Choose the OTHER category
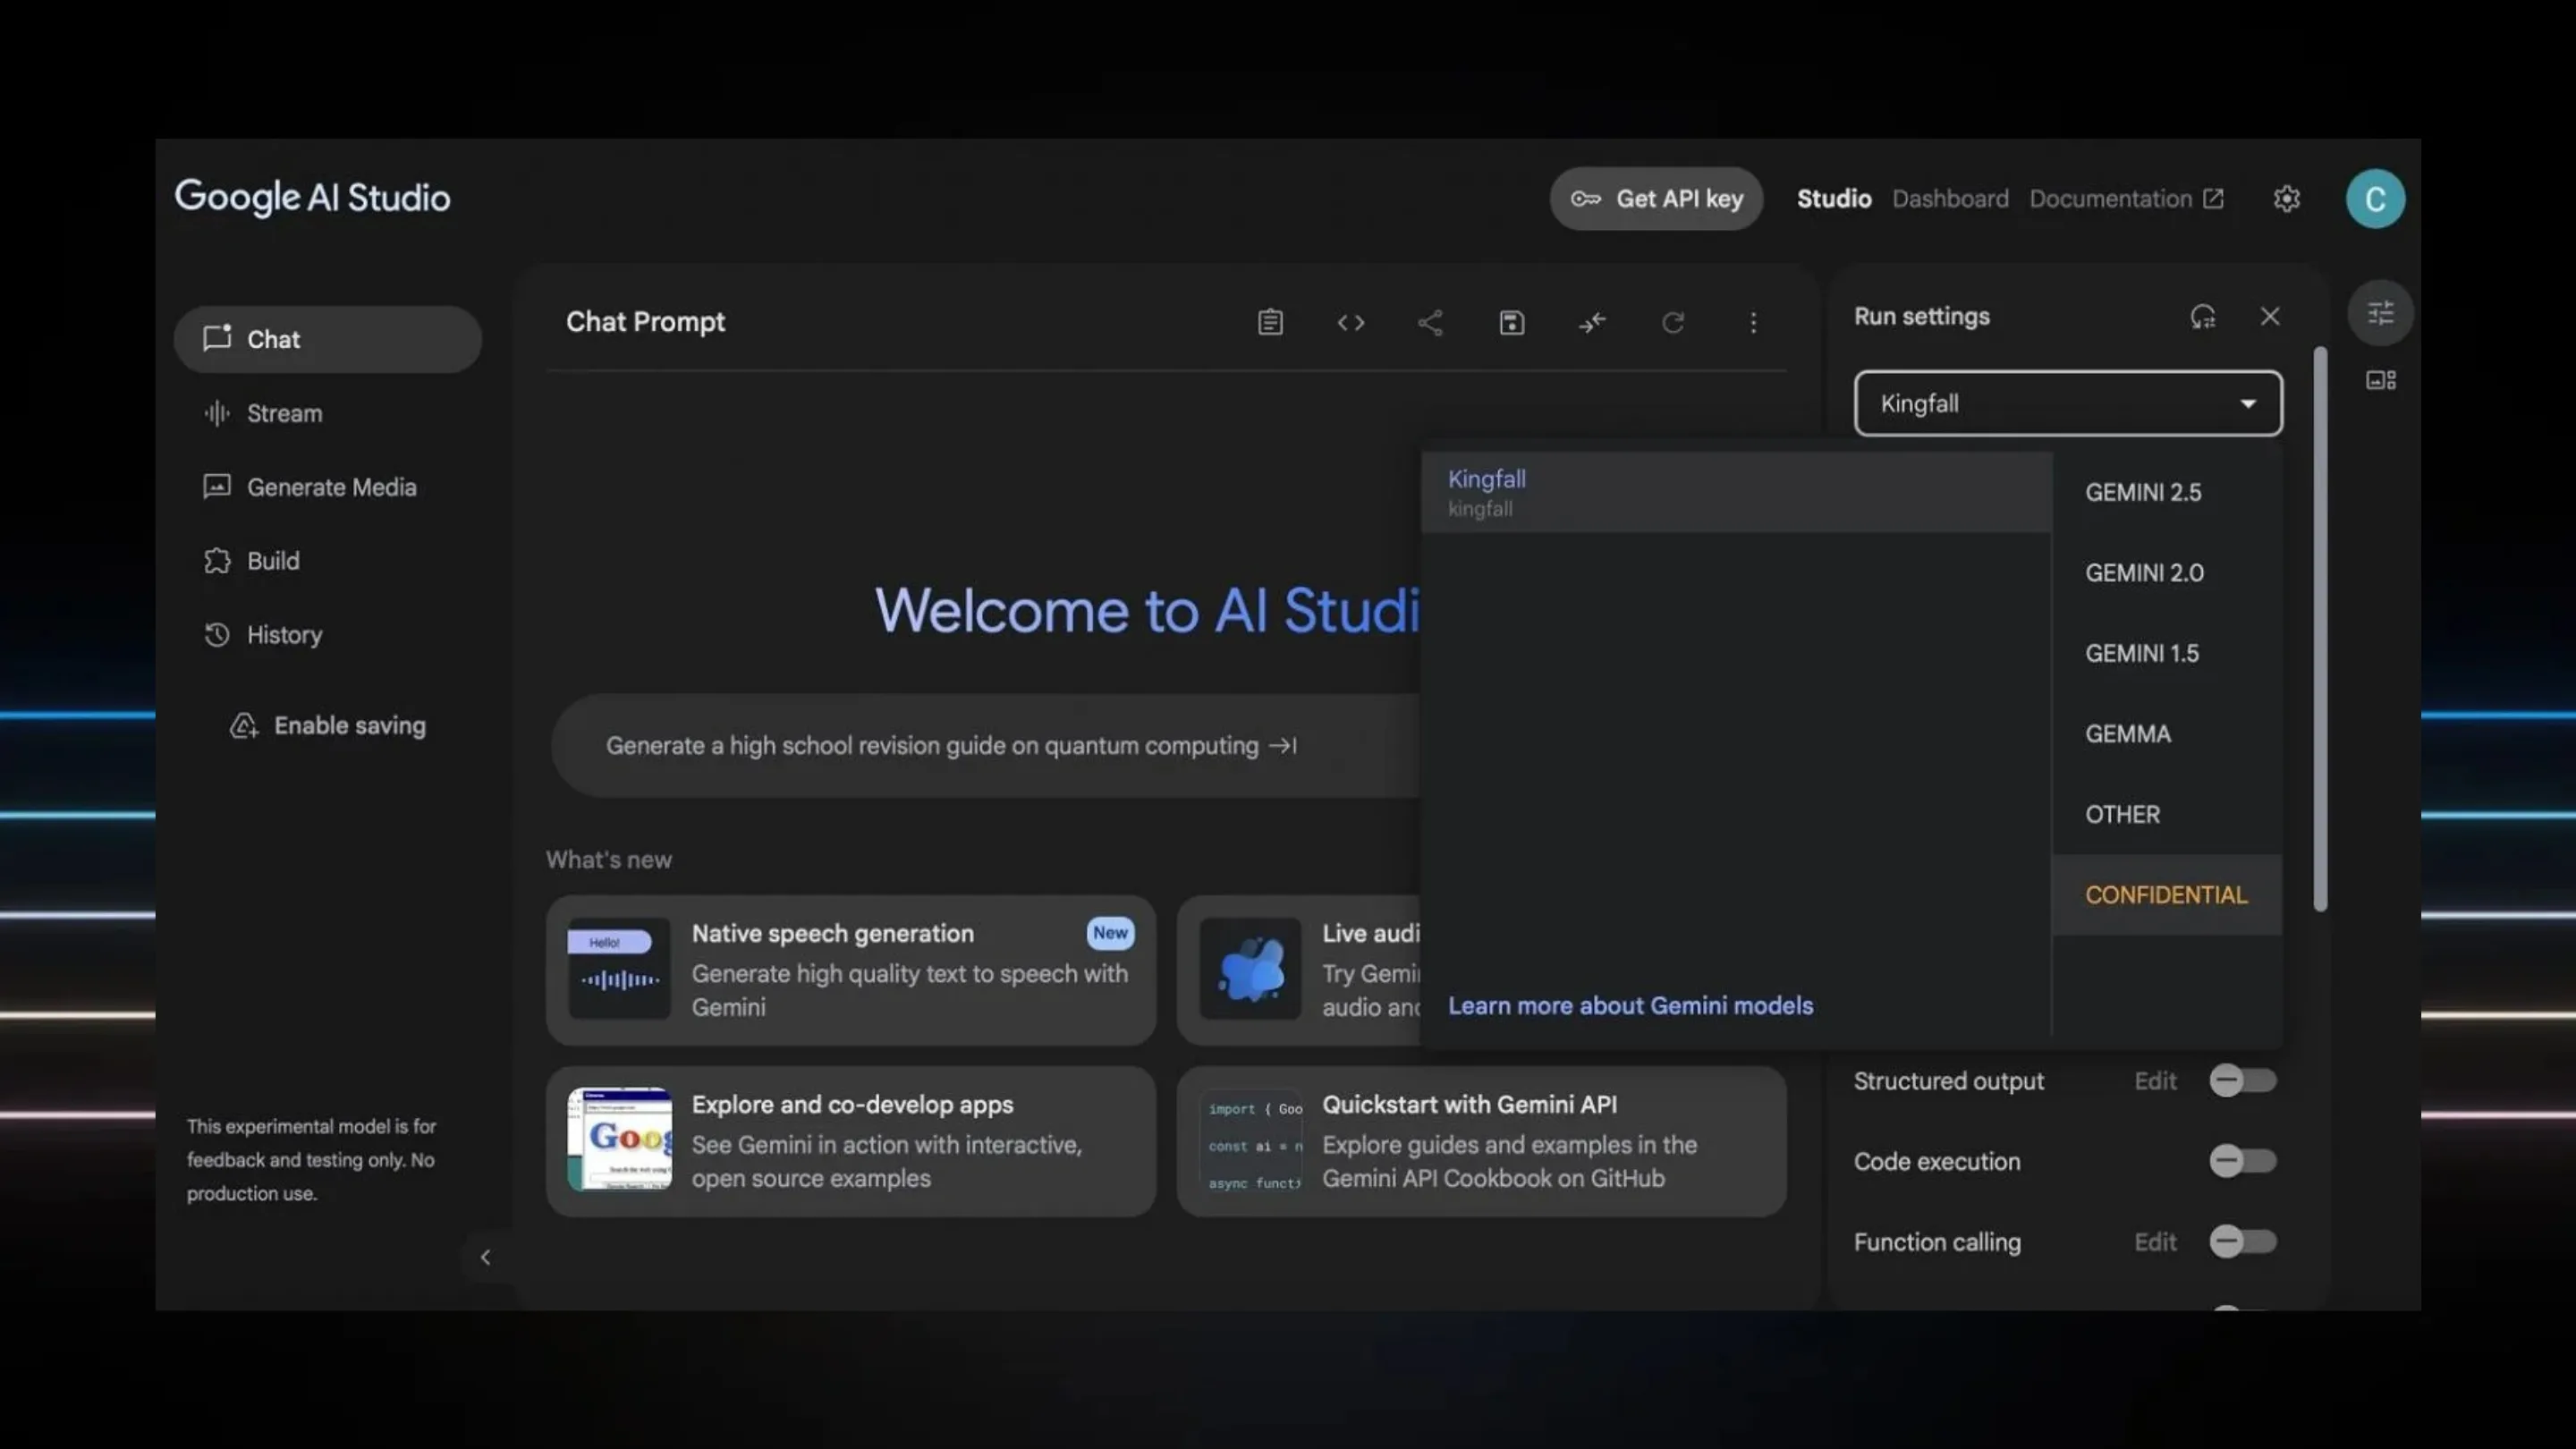 (2167, 814)
